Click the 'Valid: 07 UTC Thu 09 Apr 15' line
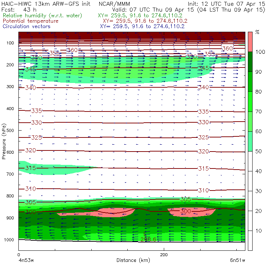 click(x=153, y=9)
